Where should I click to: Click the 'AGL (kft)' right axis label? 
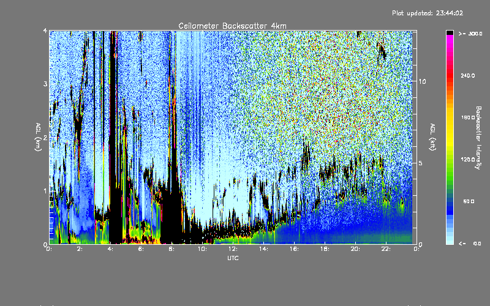click(432, 137)
